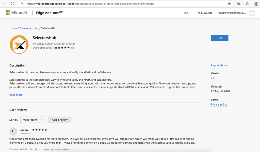Click the blue Get button
This screenshot has width=260, height=152.
220,38
